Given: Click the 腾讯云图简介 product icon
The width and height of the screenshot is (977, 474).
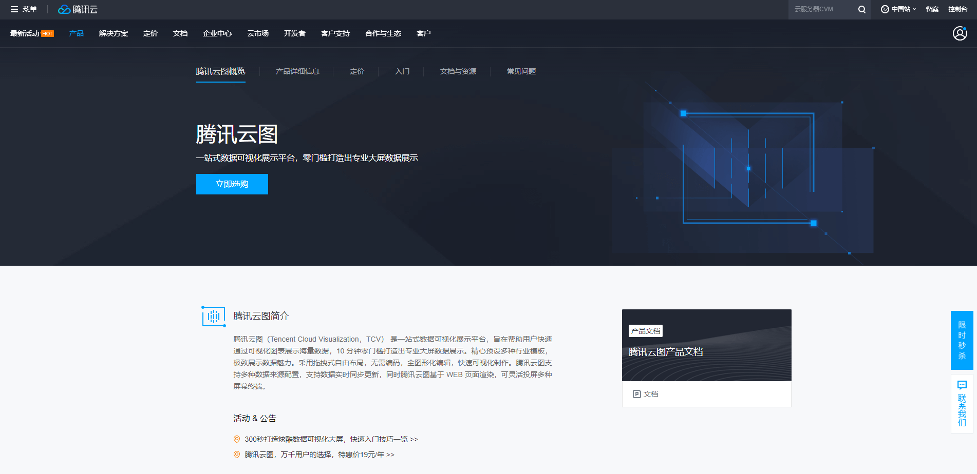Looking at the screenshot, I should click(x=214, y=316).
